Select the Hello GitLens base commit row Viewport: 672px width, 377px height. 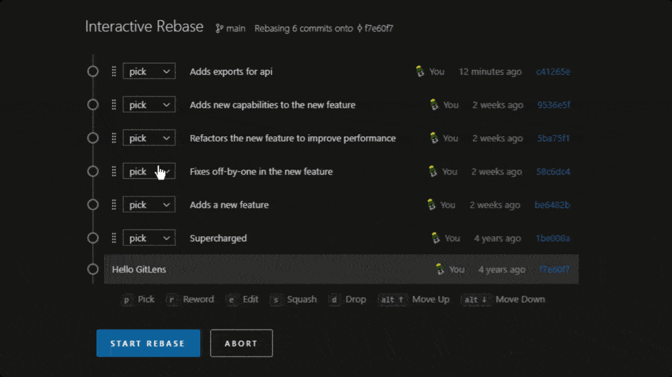click(x=341, y=269)
